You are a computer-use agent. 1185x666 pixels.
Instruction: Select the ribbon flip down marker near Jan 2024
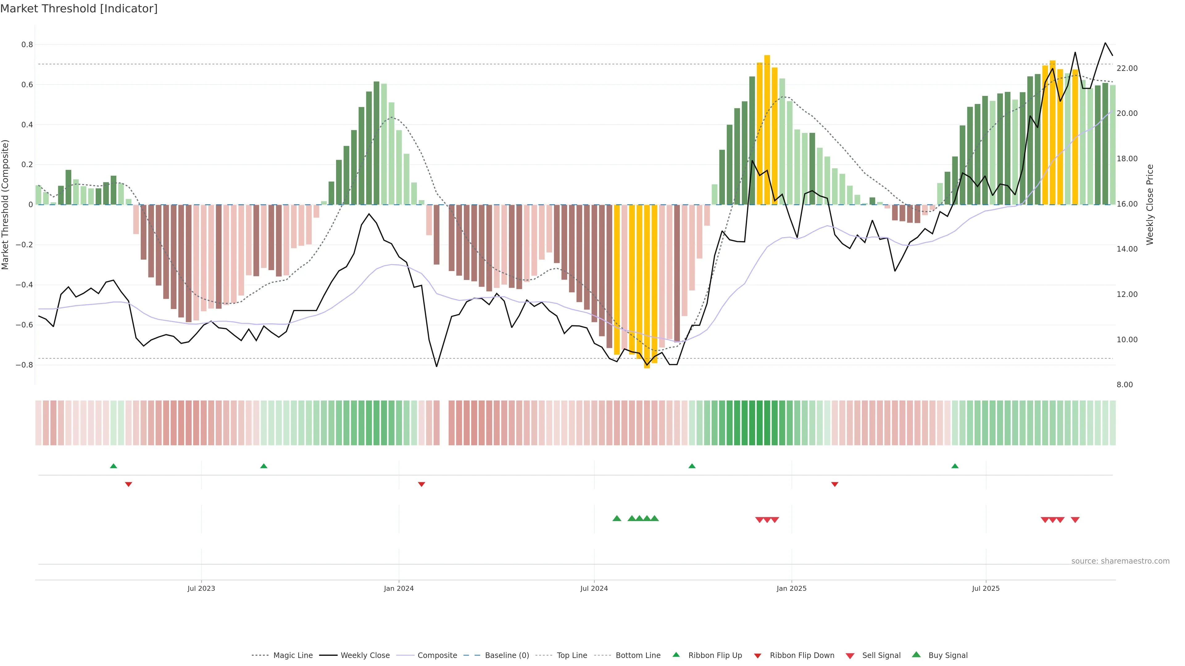(421, 484)
